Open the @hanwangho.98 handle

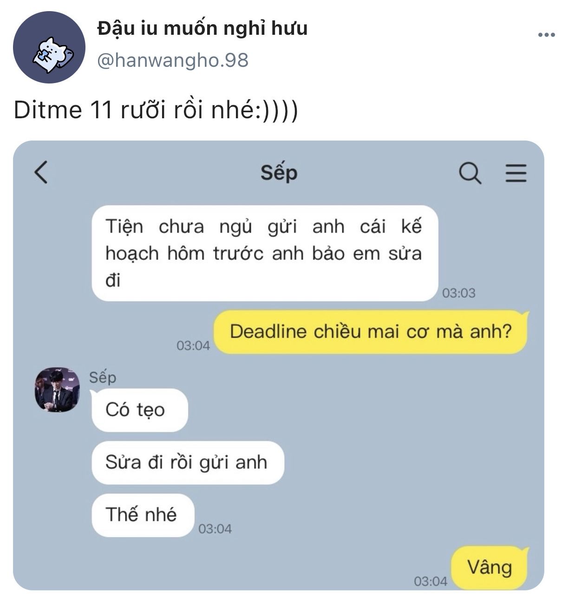point(173,60)
